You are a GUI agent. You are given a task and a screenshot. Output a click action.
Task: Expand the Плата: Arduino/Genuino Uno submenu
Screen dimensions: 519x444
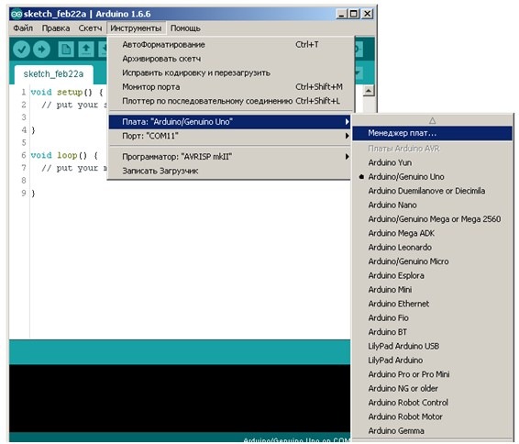point(230,122)
